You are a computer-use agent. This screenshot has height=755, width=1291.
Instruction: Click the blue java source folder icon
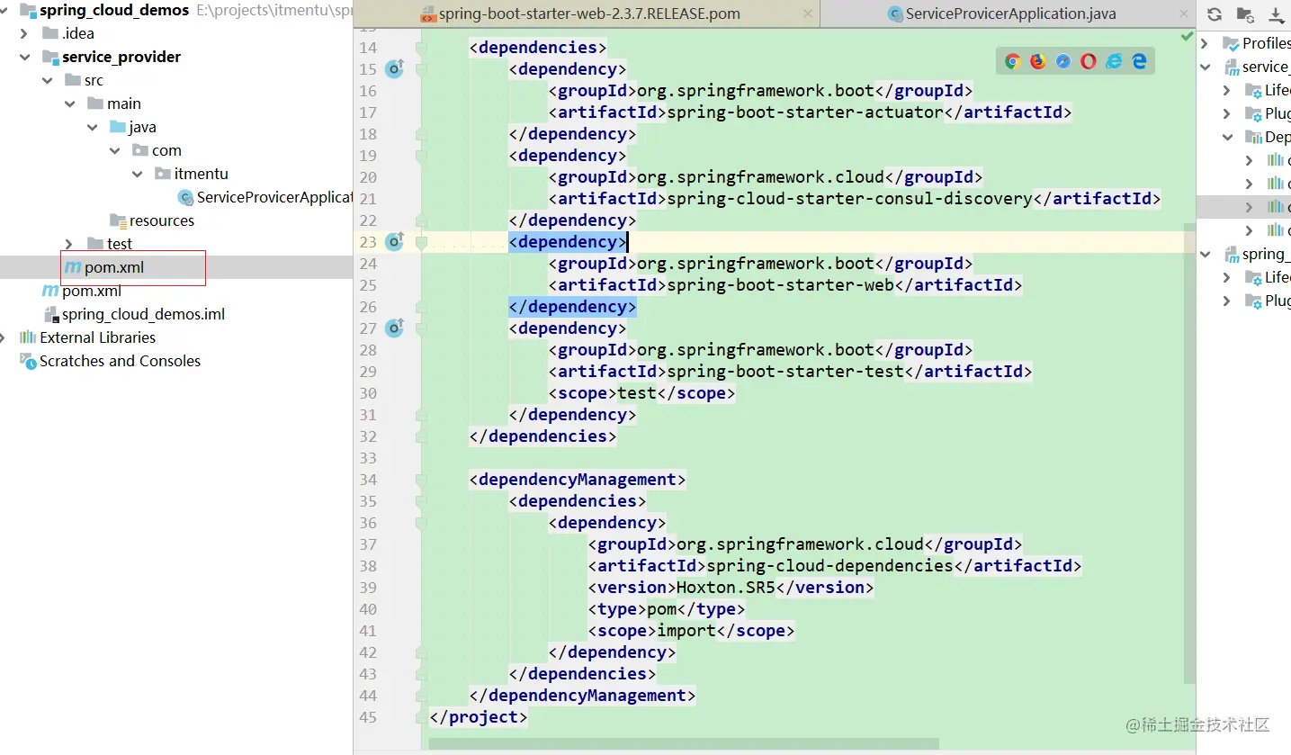tap(118, 127)
